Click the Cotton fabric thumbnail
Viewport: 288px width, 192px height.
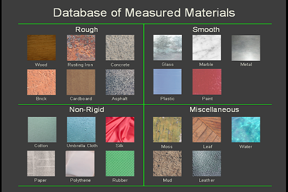click(x=42, y=130)
